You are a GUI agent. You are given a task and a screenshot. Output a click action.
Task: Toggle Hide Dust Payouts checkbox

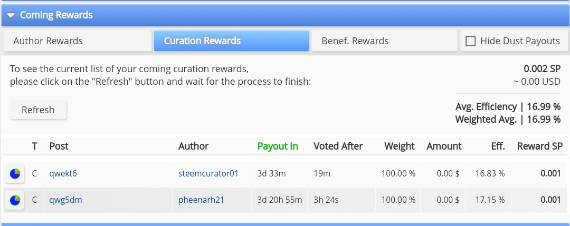(470, 41)
